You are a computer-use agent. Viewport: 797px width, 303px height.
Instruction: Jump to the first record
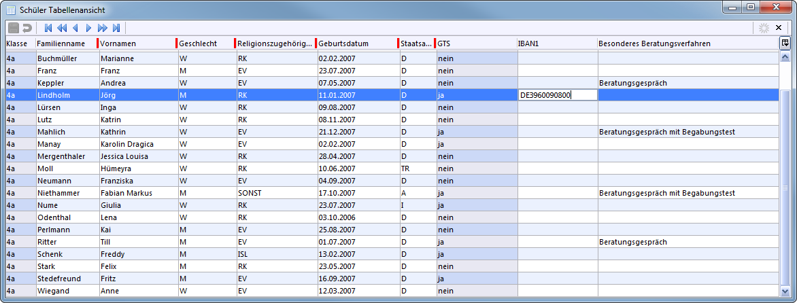pyautogui.click(x=48, y=28)
